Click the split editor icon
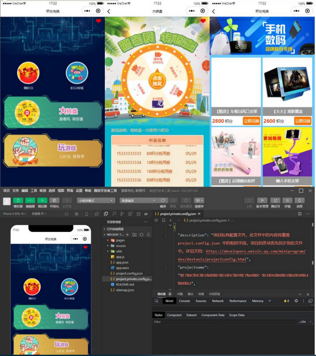The height and width of the screenshot is (356, 316). [300, 214]
